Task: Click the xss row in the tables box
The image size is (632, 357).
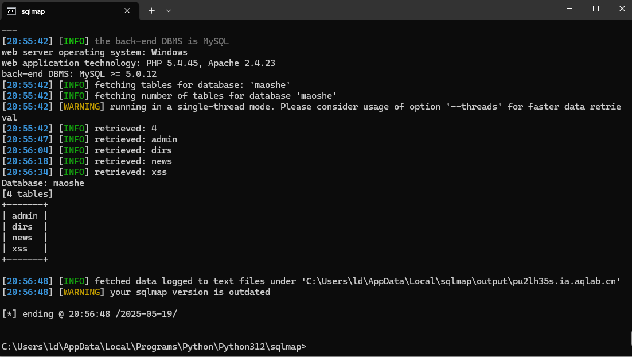Action: [19, 249]
